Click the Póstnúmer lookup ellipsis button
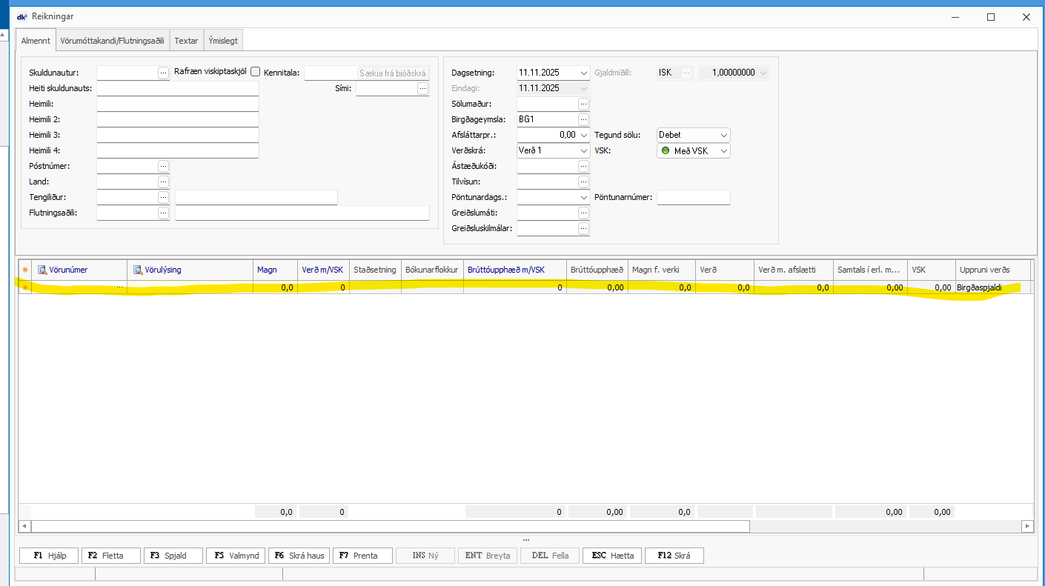 click(x=164, y=166)
